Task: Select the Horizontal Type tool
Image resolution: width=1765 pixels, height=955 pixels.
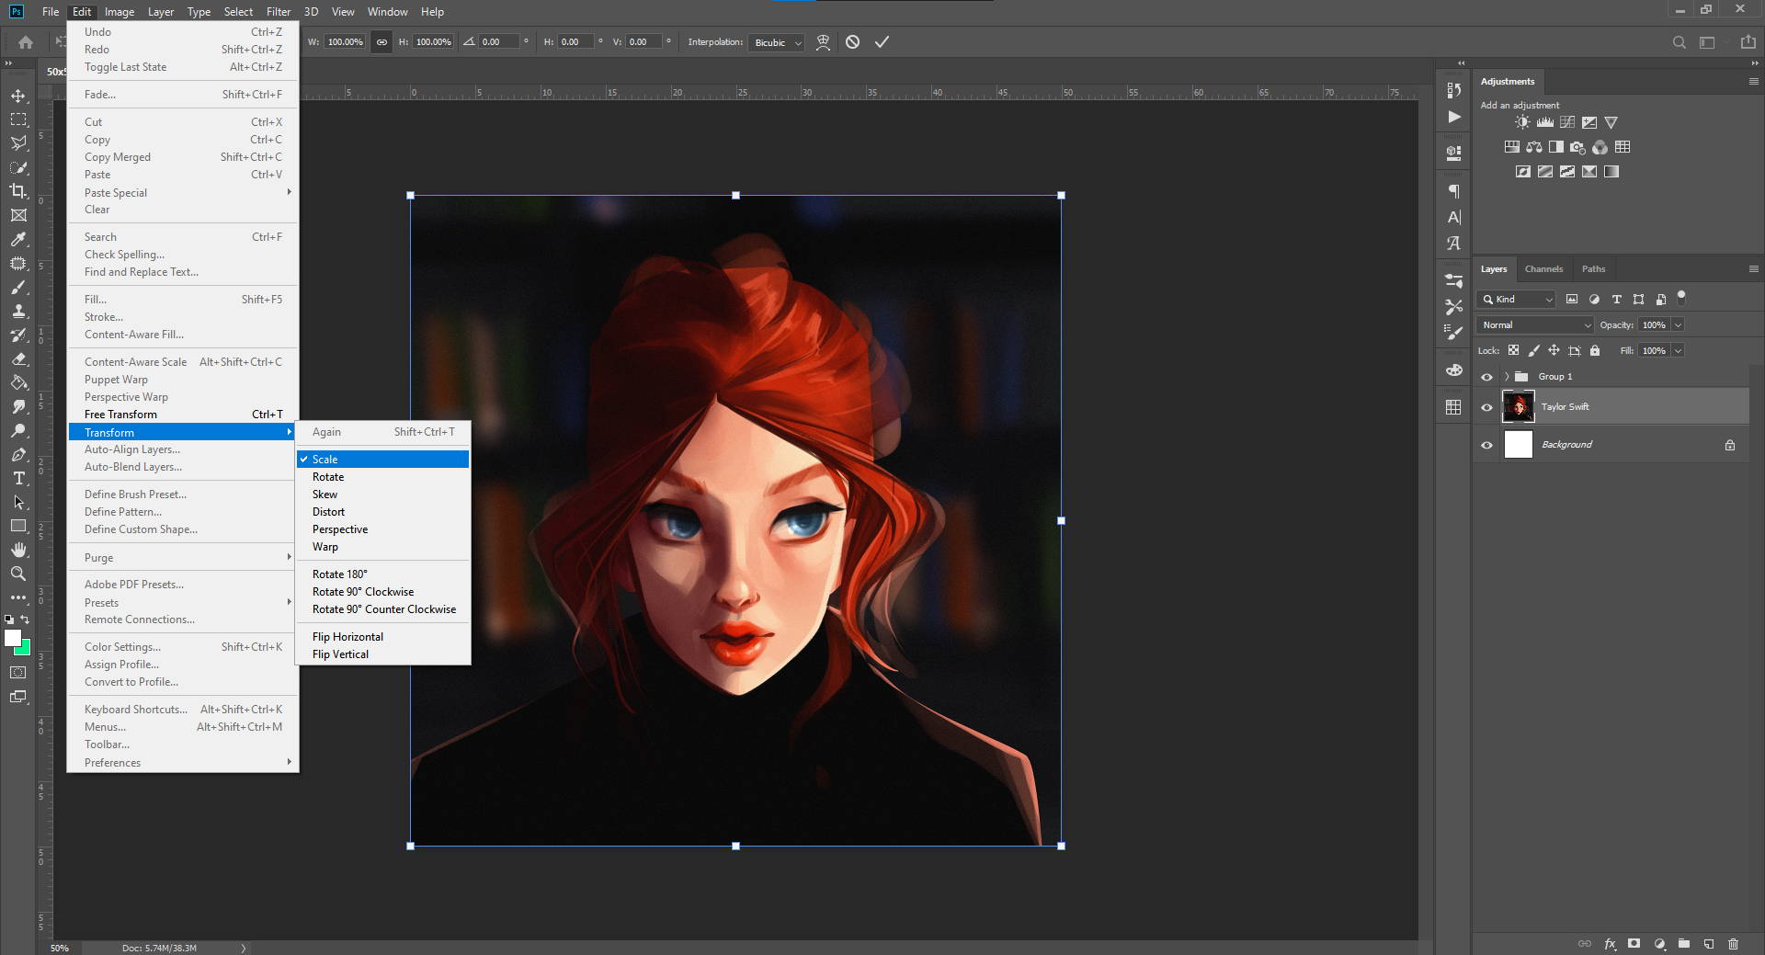Action: pyautogui.click(x=18, y=479)
